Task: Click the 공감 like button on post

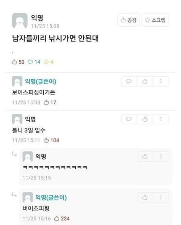Action: click(129, 20)
